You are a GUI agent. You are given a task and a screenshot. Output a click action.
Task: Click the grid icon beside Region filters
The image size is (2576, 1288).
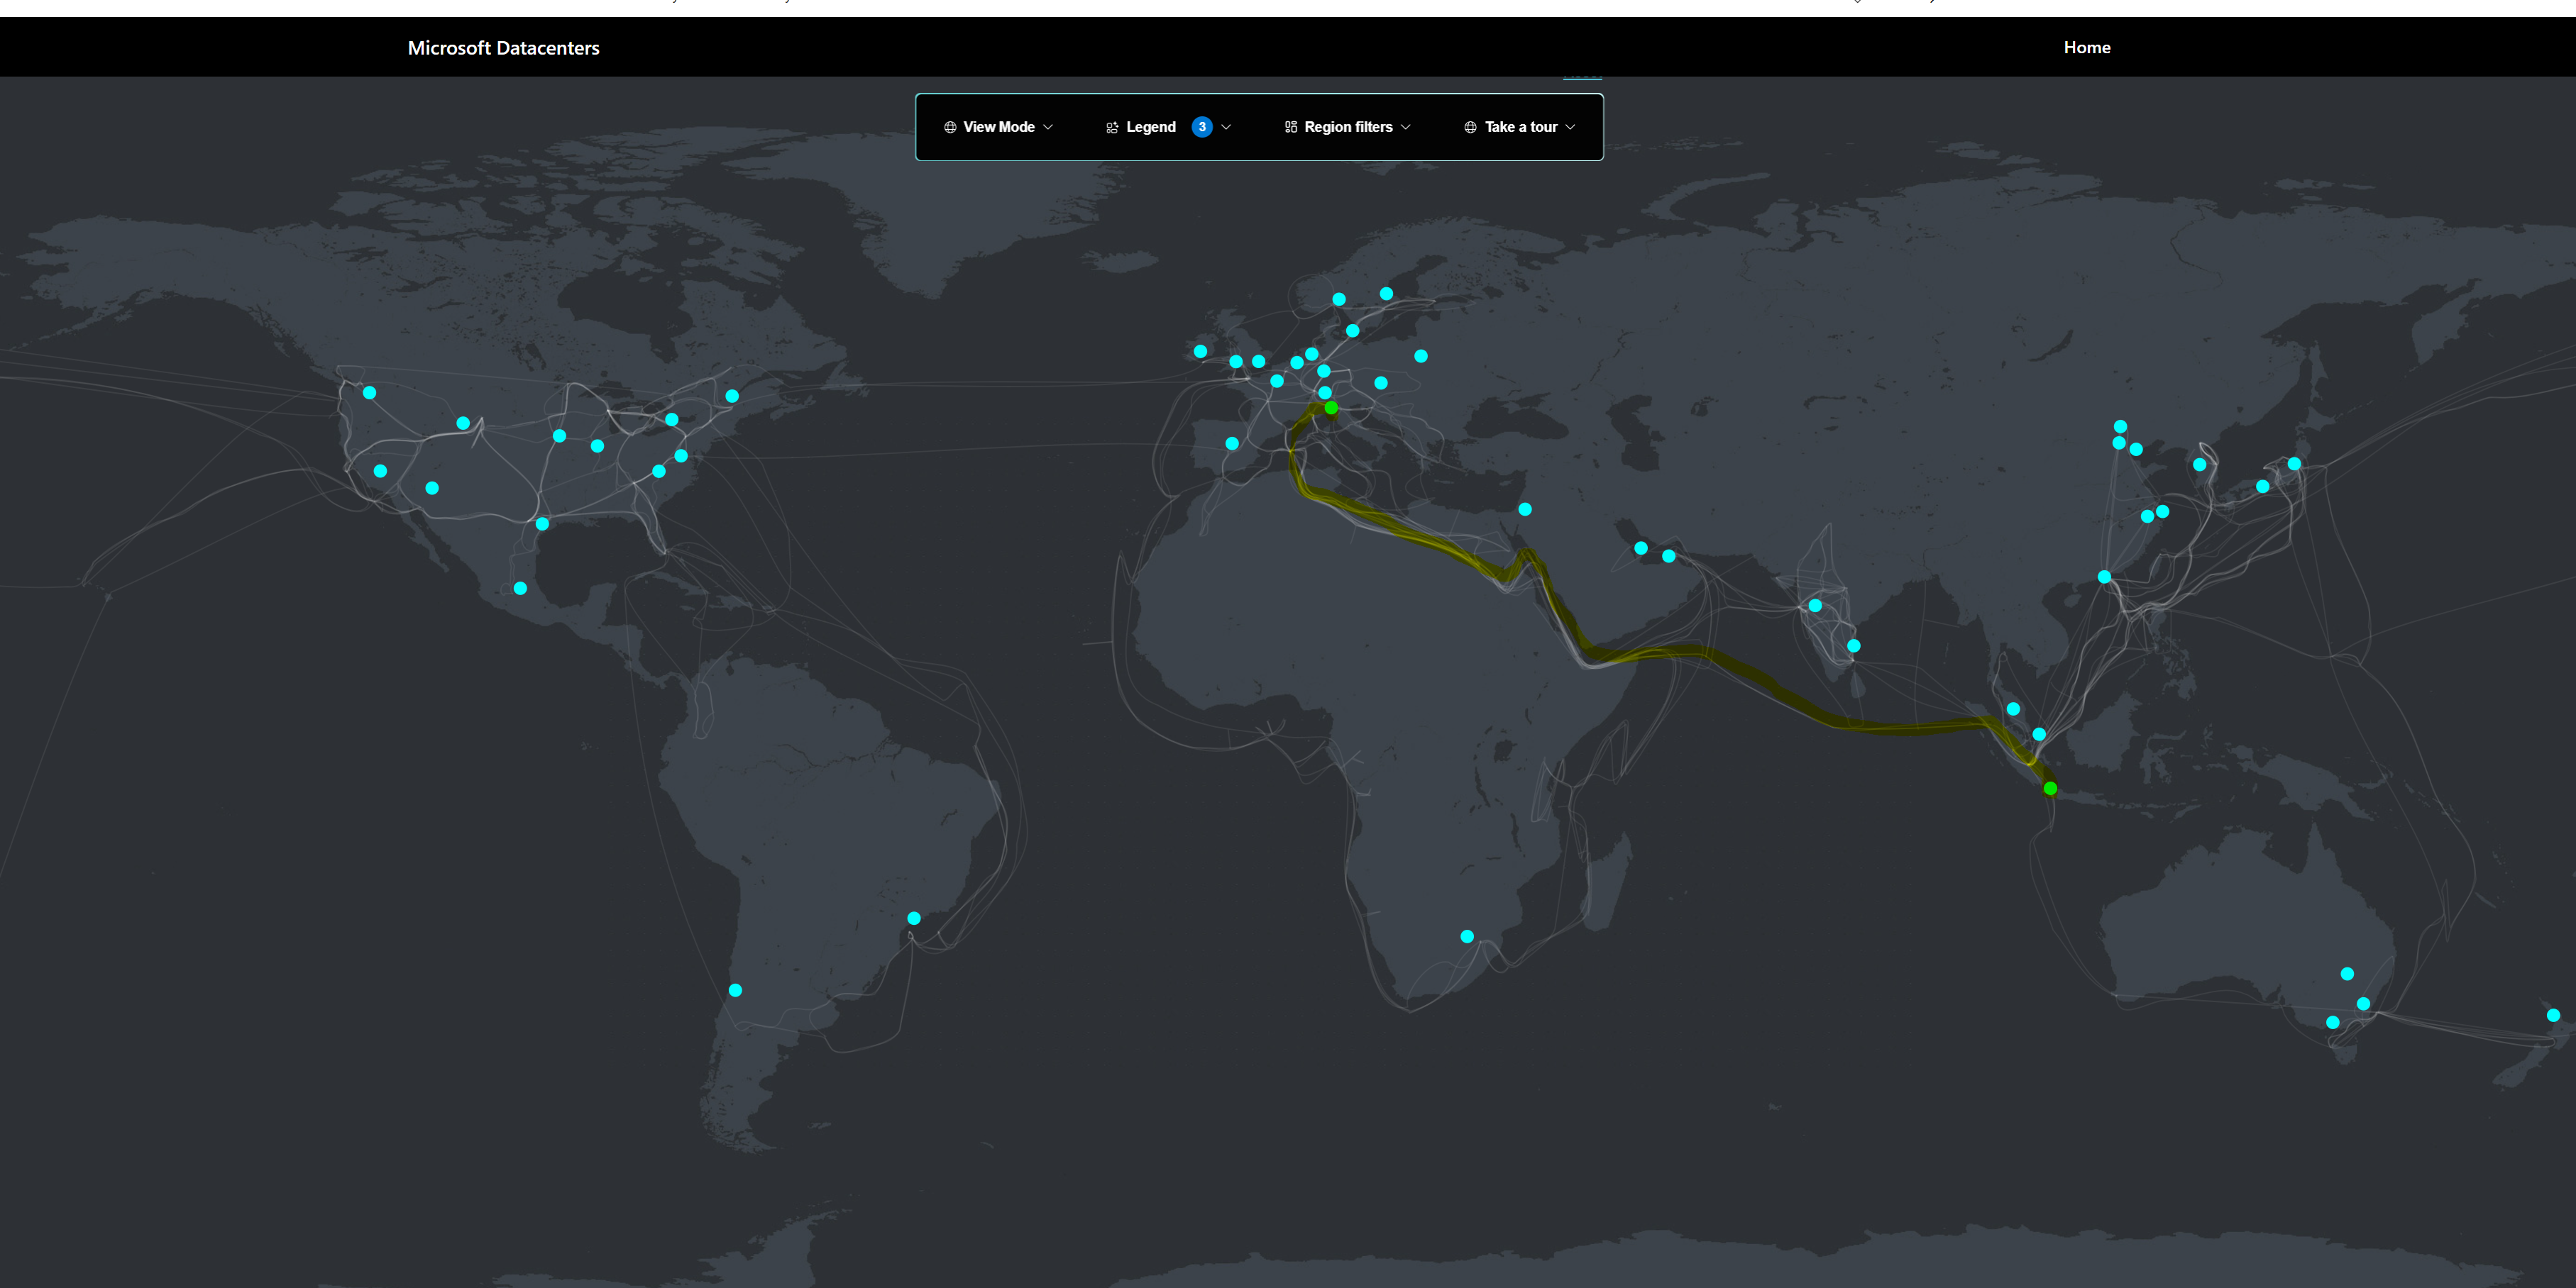click(1291, 127)
